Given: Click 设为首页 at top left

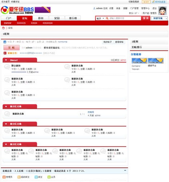Looking at the screenshot, I should click(x=5, y=2).
